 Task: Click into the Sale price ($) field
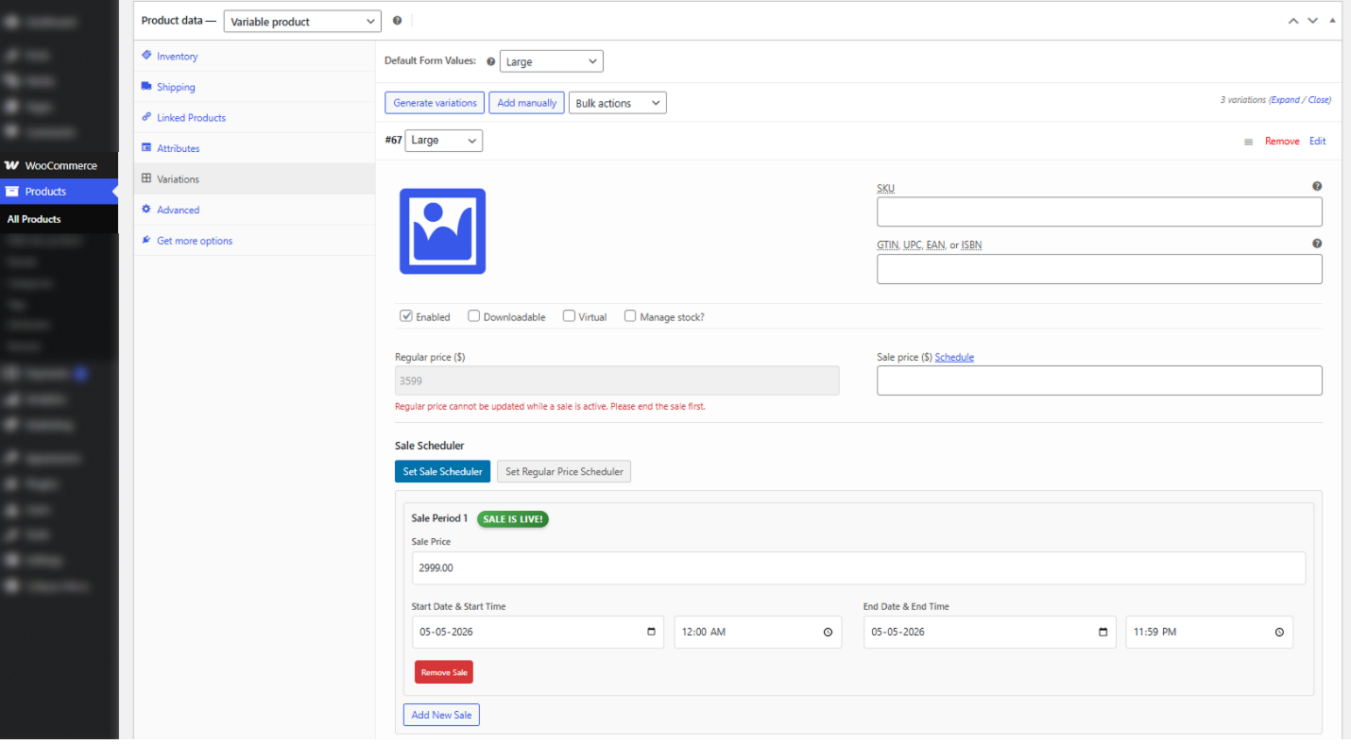[x=1099, y=380]
